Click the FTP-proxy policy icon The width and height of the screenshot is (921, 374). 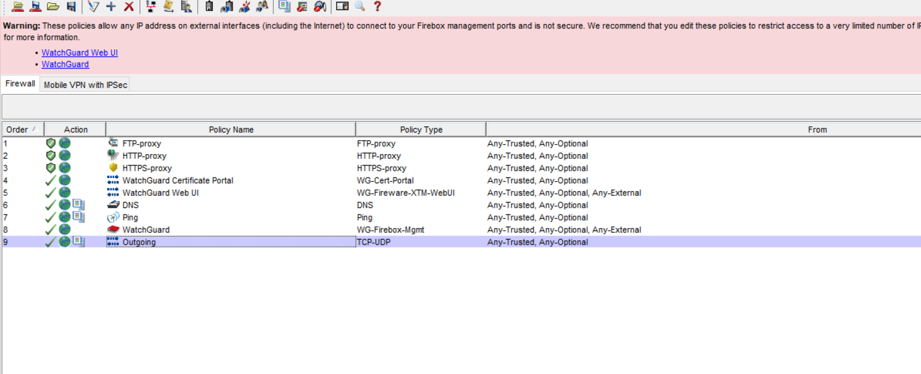113,143
